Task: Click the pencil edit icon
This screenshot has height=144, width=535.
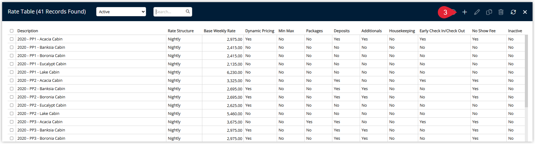Action: coord(477,12)
